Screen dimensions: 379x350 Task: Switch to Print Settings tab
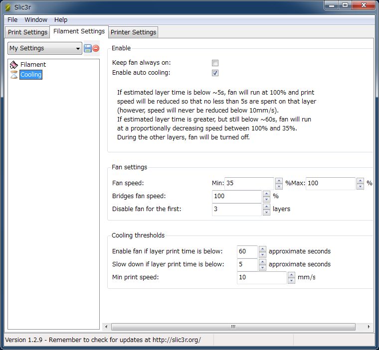coord(27,32)
